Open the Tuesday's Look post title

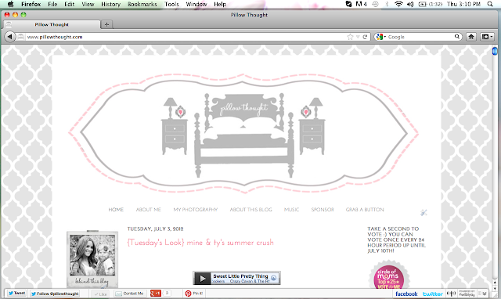click(x=200, y=243)
